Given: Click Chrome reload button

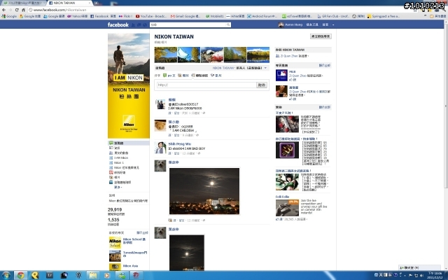Looking at the screenshot, I should click(17, 10).
